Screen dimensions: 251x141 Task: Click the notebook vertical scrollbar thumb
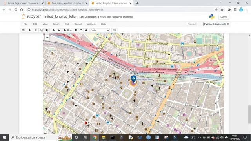249,114
